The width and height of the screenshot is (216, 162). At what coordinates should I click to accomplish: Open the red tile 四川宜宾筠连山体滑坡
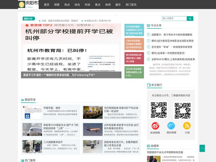tap(134, 58)
